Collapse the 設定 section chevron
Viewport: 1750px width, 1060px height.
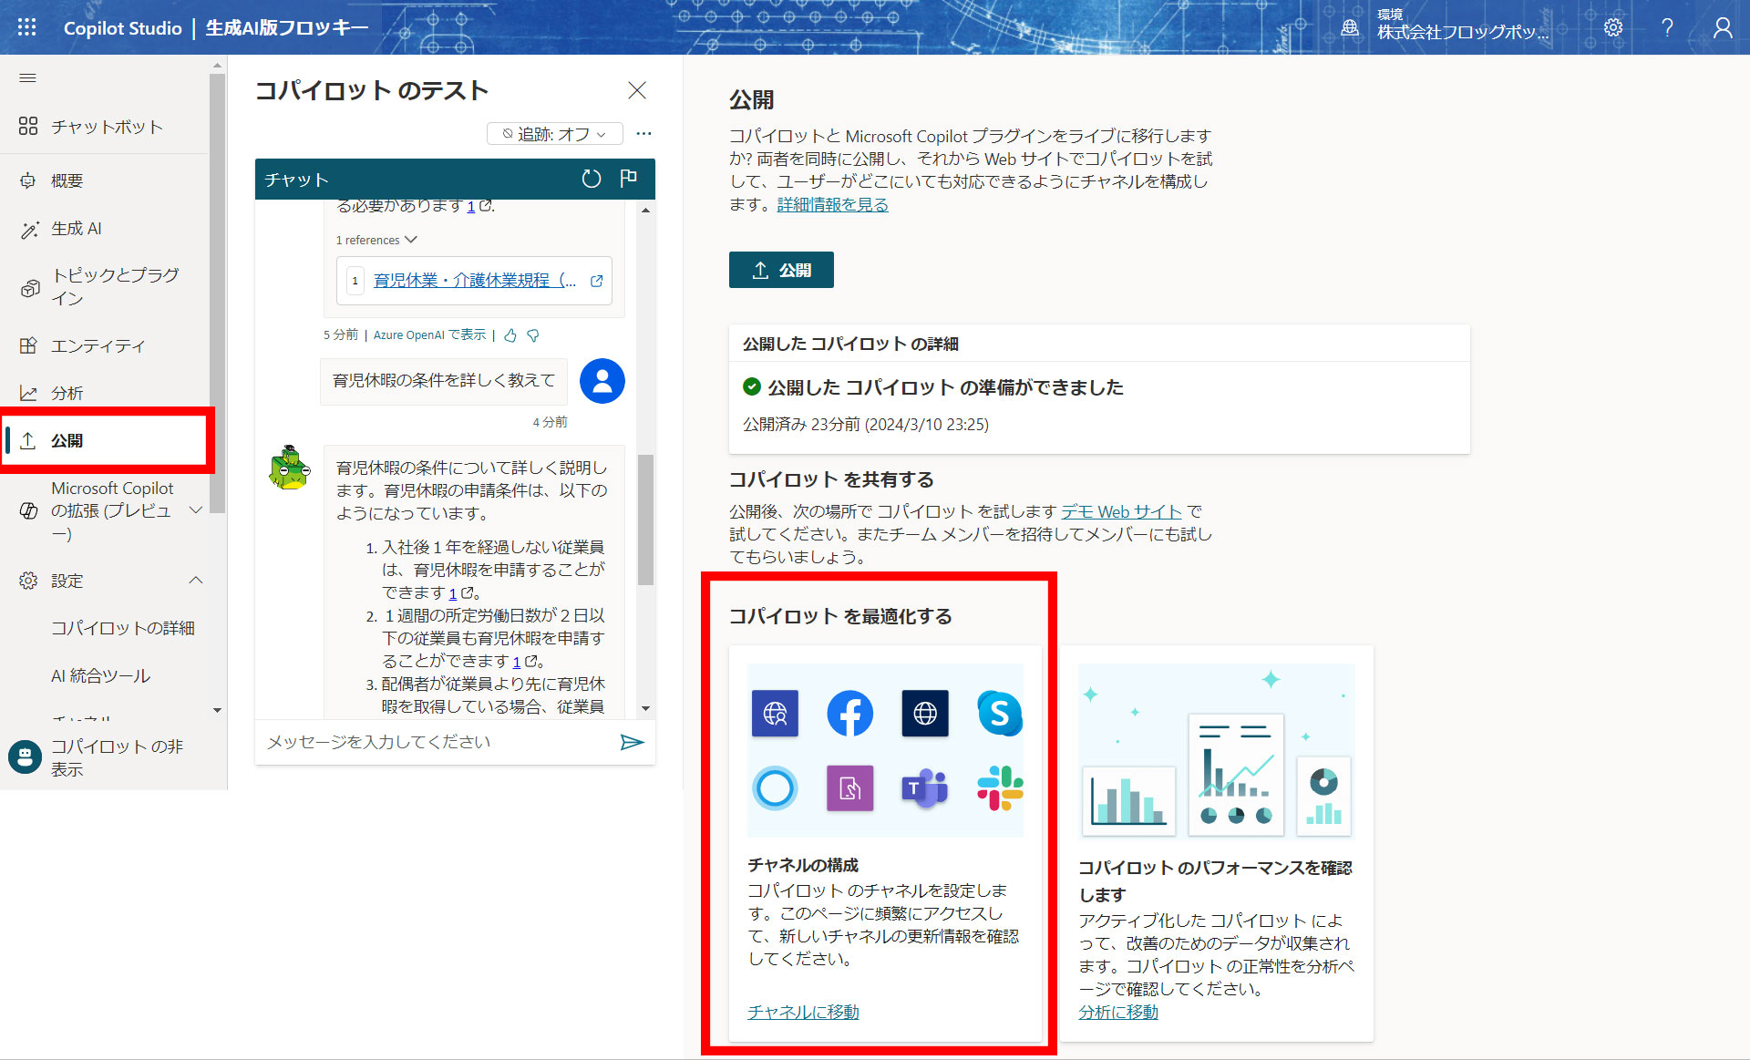point(195,581)
